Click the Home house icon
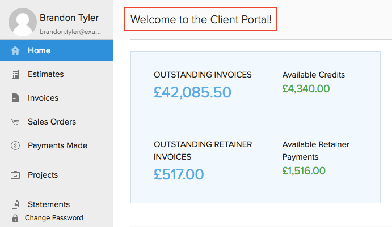 click(15, 50)
